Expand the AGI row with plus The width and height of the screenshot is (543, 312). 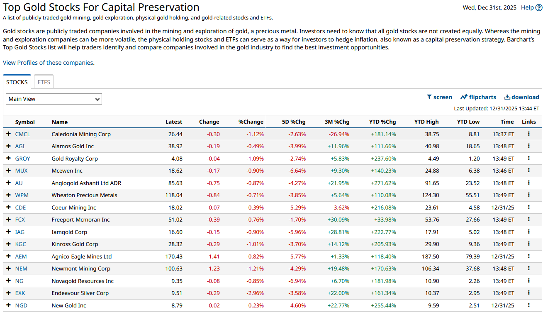click(x=8, y=146)
